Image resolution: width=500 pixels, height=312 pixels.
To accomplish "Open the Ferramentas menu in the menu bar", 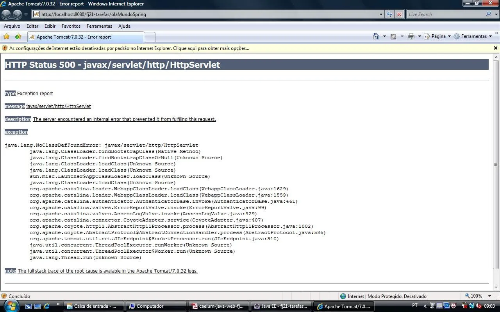I will 99,26.
